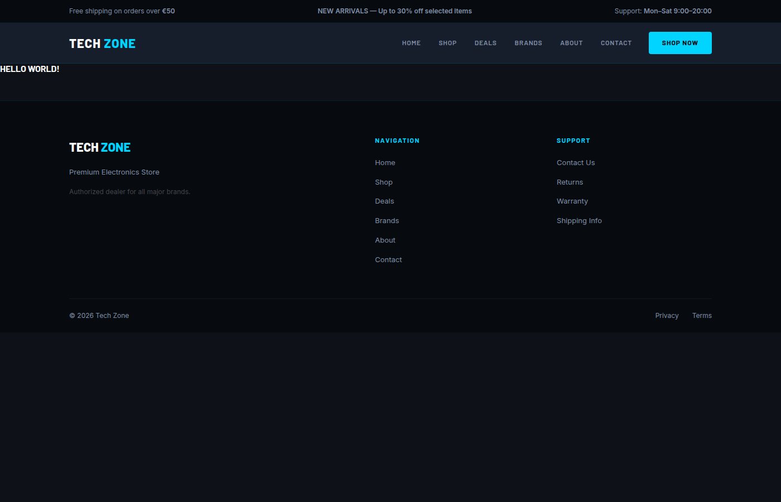This screenshot has width=781, height=502.
Task: Open the Home header menu item
Action: [x=411, y=43]
